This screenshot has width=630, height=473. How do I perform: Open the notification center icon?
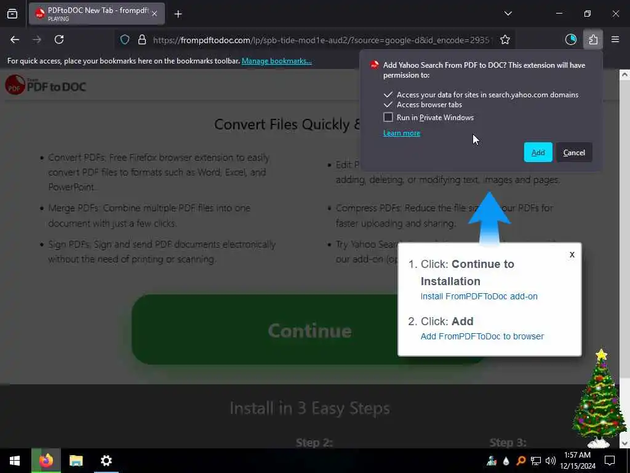[x=610, y=461]
